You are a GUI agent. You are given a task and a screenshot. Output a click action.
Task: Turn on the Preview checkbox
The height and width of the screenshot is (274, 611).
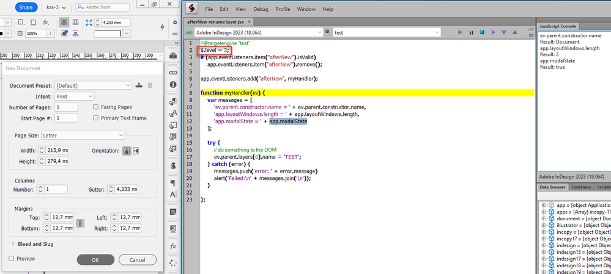click(x=12, y=259)
